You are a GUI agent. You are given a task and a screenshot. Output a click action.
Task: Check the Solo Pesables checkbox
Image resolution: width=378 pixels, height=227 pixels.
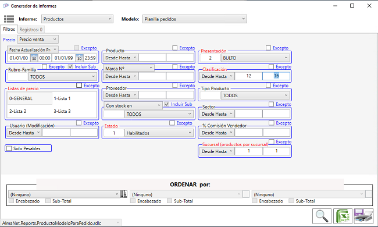point(9,148)
